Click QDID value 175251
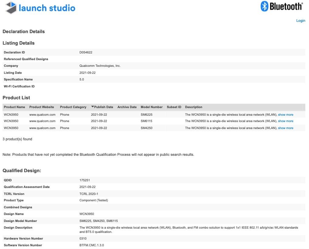The width and height of the screenshot is (309, 249). click(x=85, y=180)
